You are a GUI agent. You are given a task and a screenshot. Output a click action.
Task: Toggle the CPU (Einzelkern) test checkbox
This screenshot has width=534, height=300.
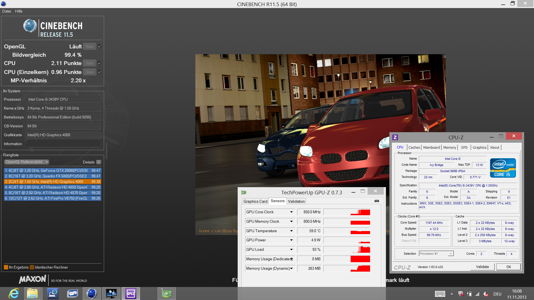(x=100, y=72)
